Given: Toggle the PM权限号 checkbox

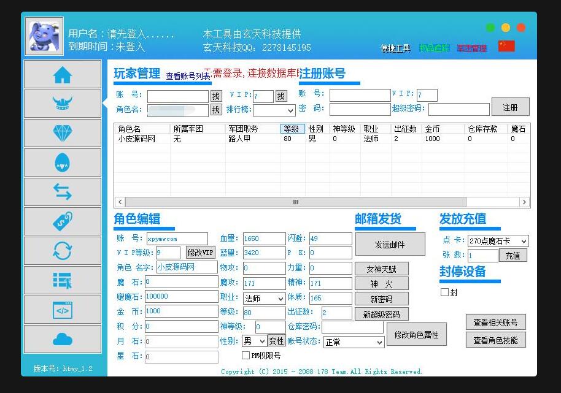Looking at the screenshot, I should tap(246, 355).
